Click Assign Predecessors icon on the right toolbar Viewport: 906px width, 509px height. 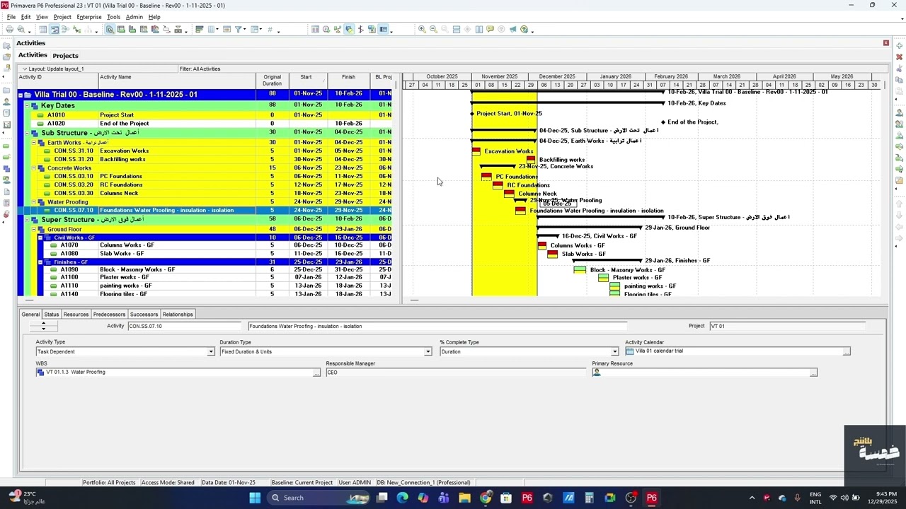900,158
